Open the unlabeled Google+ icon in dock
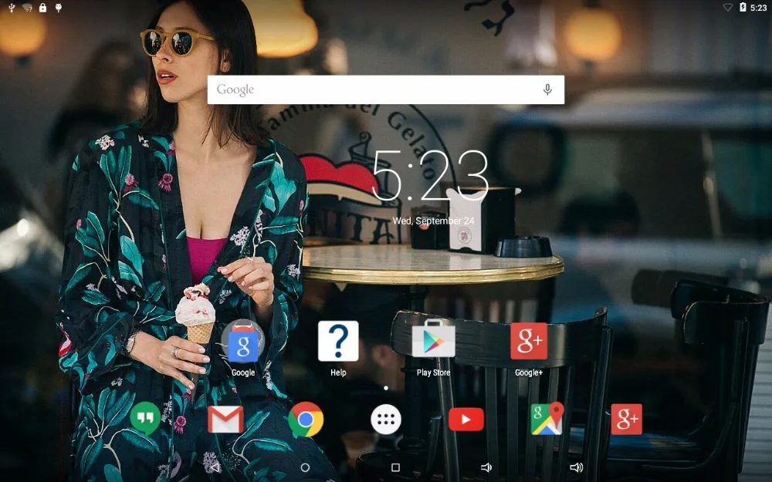The height and width of the screenshot is (482, 772). pos(626,420)
